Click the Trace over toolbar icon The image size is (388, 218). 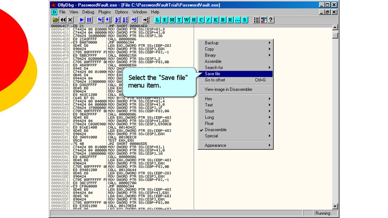[125, 20]
